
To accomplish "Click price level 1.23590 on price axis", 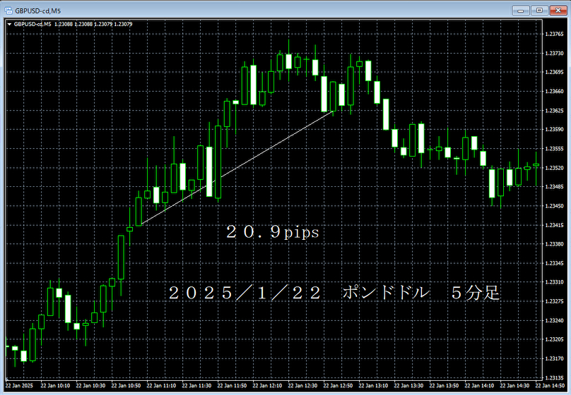I will pos(554,129).
